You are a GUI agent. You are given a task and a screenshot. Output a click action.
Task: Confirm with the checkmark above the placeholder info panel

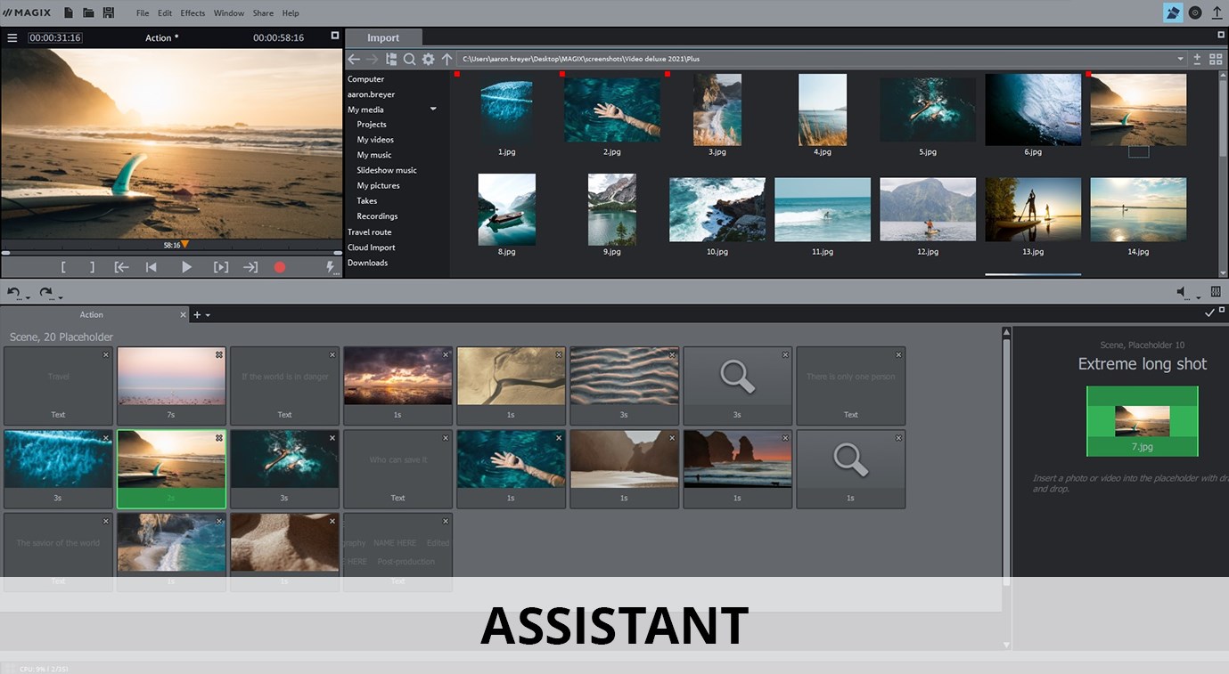point(1209,313)
